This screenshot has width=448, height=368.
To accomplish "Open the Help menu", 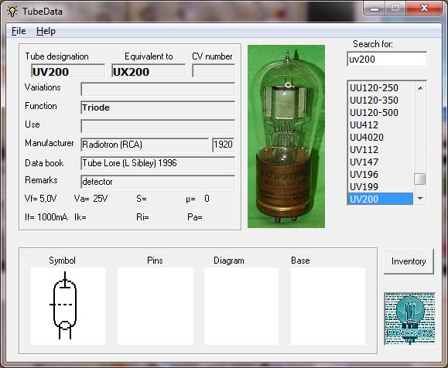I will click(x=46, y=31).
